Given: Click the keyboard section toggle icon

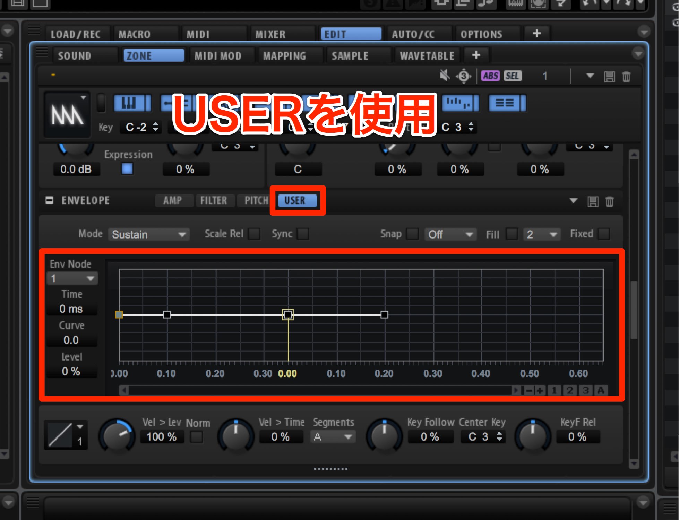Looking at the screenshot, I should [x=132, y=103].
